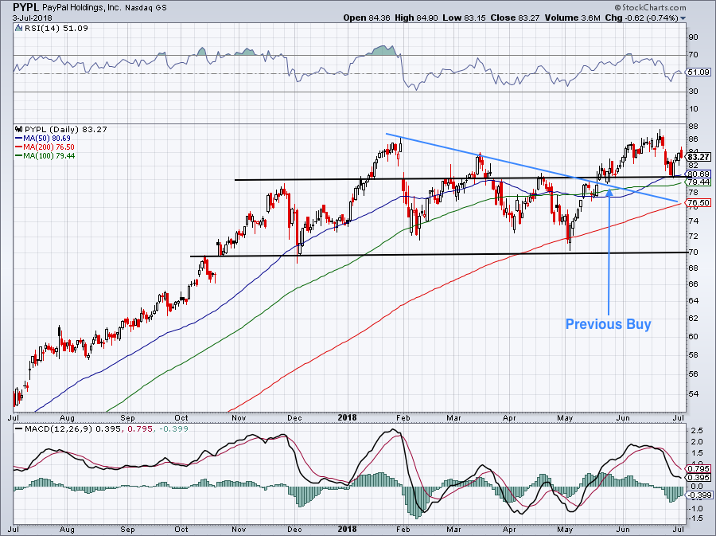716x536 pixels.
Task: Click the 'Open 84.36' value
Action: (x=367, y=18)
